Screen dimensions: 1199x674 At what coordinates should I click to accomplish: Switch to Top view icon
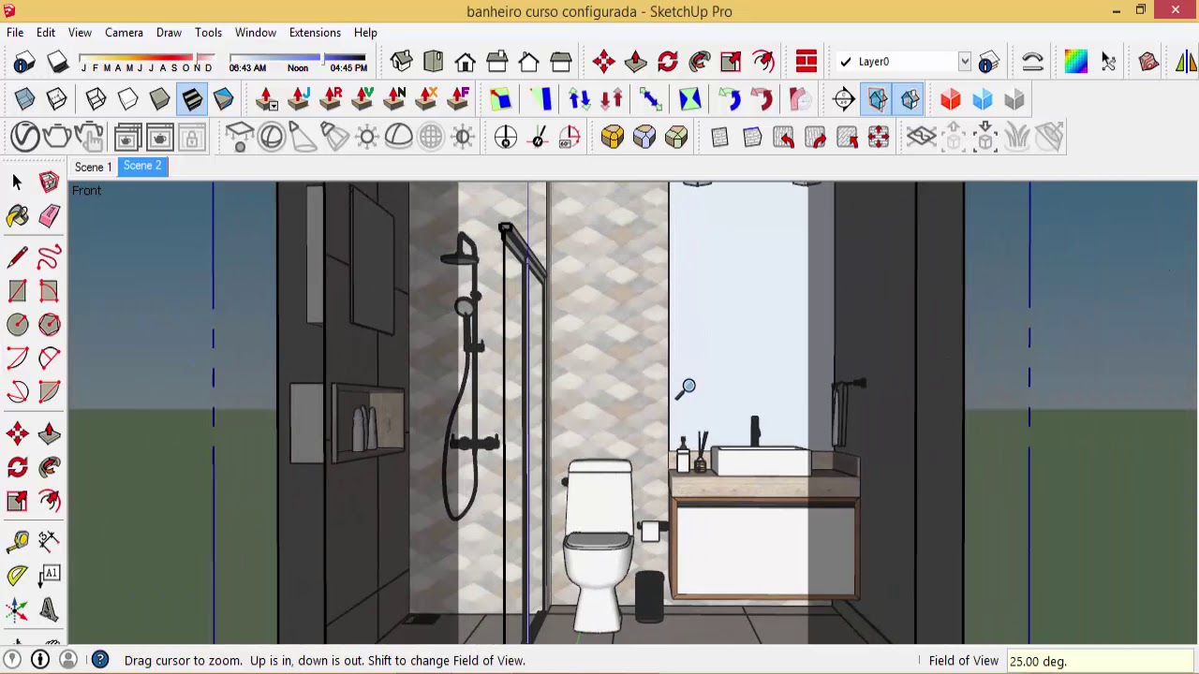point(433,62)
